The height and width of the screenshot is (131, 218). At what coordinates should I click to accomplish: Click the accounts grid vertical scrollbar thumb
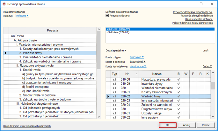click(212, 85)
